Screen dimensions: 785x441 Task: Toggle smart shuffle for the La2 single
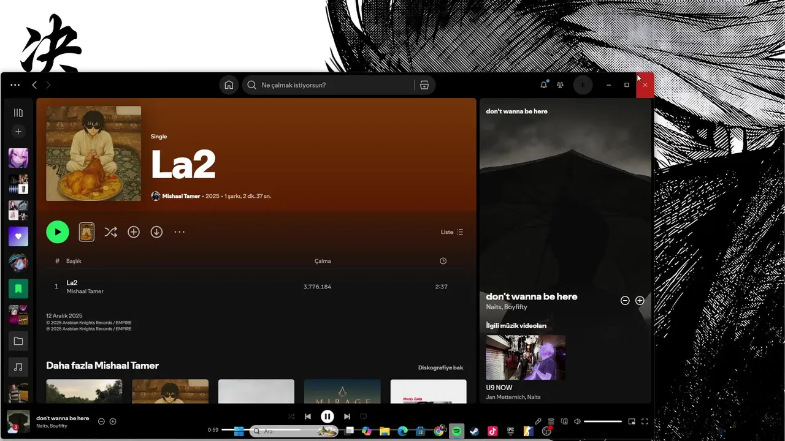[110, 232]
